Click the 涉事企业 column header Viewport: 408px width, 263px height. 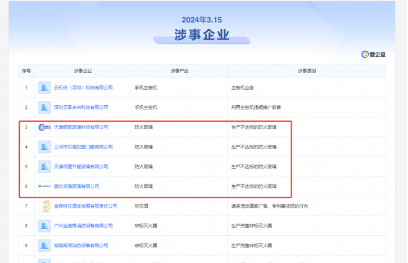(x=84, y=71)
